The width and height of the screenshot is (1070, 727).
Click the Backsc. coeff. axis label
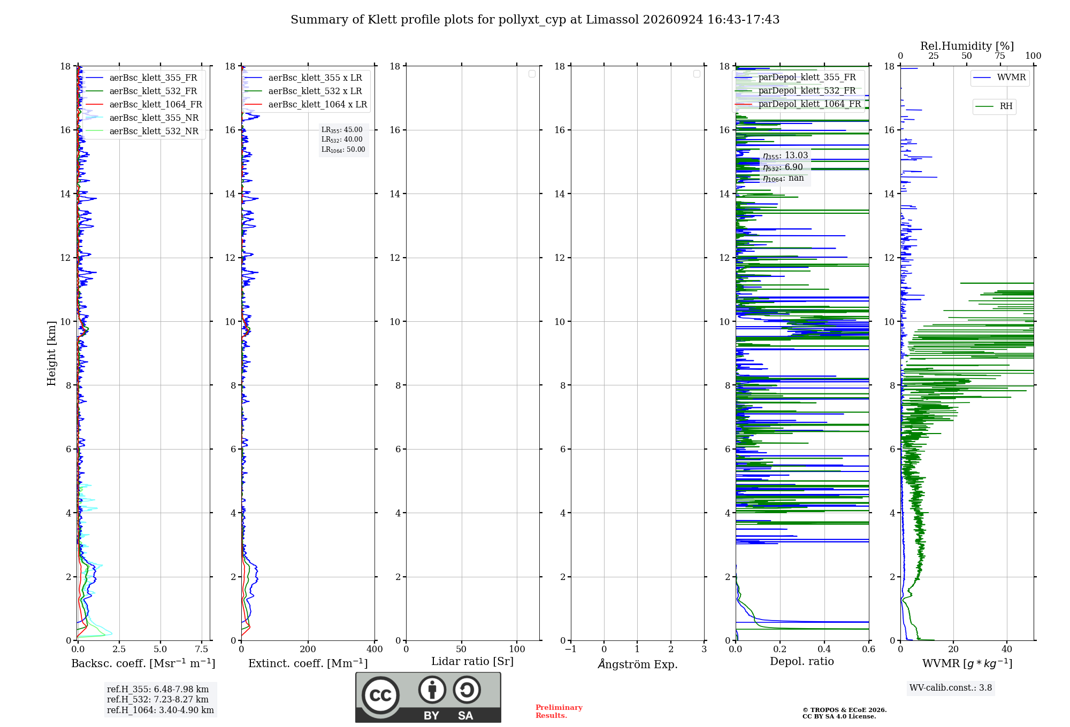143,663
